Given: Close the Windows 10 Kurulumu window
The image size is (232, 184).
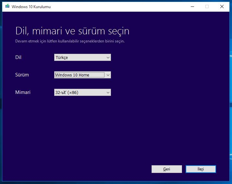Looking at the screenshot, I should [222, 6].
